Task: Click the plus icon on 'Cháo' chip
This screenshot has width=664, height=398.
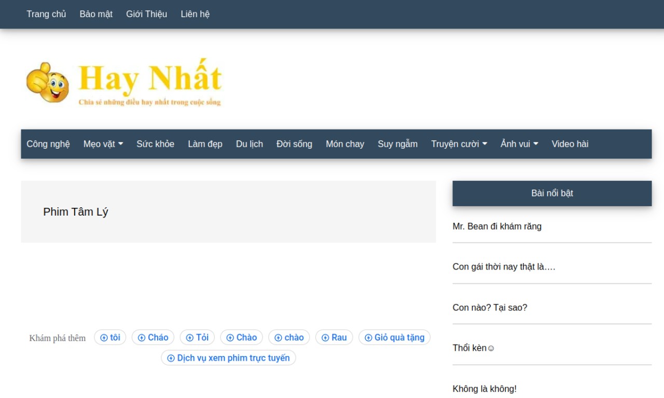Action: pyautogui.click(x=142, y=338)
